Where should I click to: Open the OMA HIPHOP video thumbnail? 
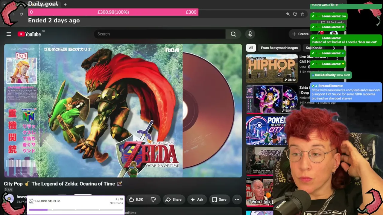(272, 69)
